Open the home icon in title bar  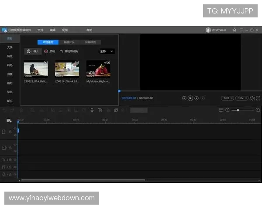tap(234, 30)
